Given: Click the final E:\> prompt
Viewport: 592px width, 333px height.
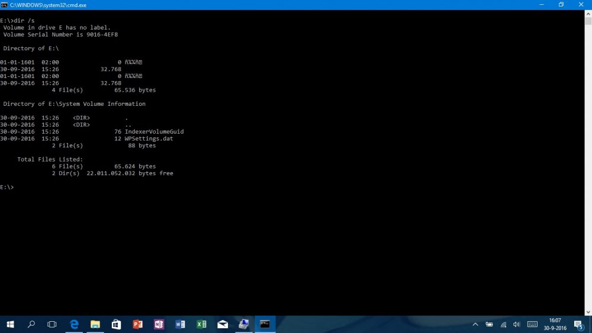Looking at the screenshot, I should tap(7, 187).
